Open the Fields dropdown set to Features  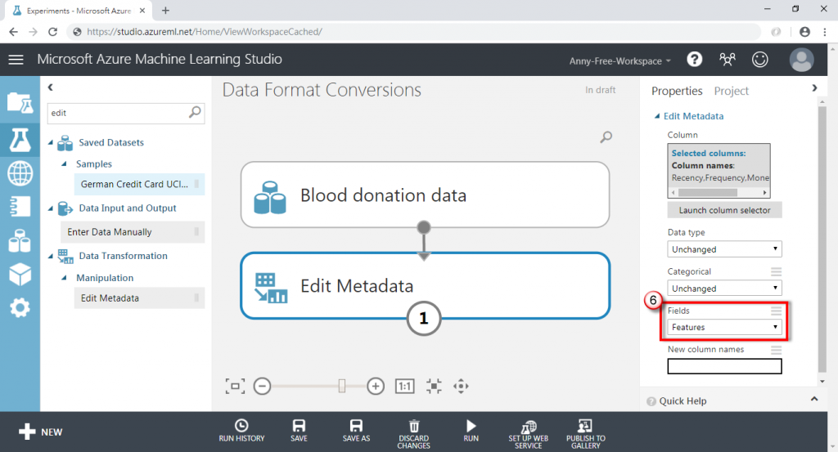pyautogui.click(x=724, y=327)
